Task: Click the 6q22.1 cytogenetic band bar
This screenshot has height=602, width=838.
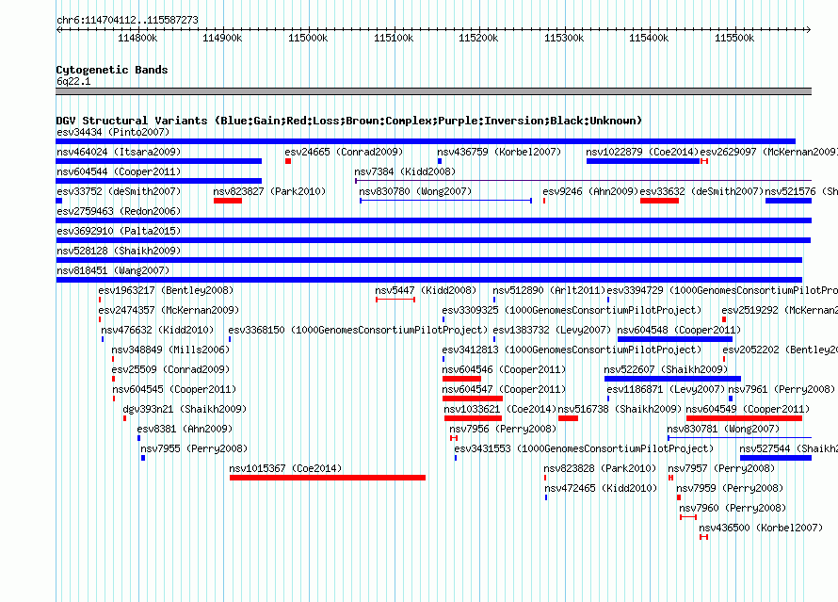Action: [x=433, y=91]
